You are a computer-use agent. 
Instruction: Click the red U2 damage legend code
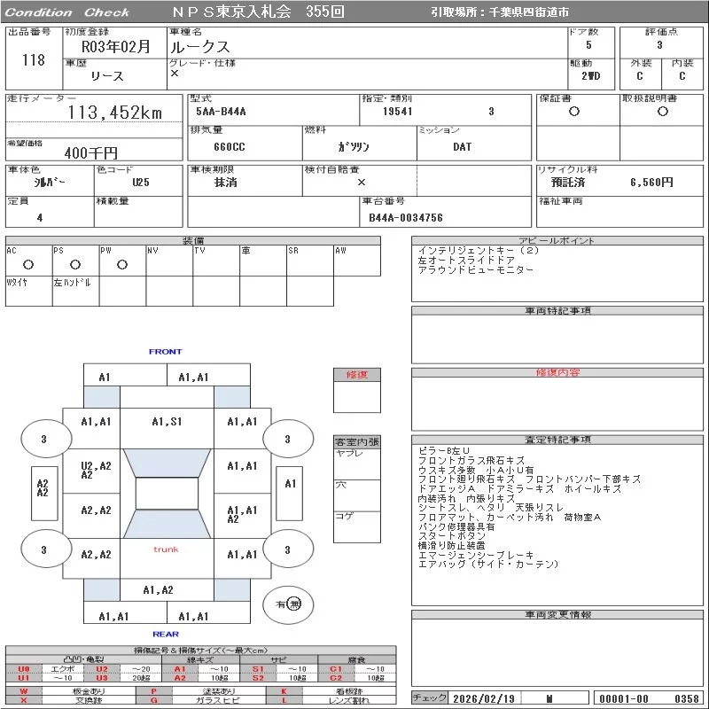coord(102,669)
